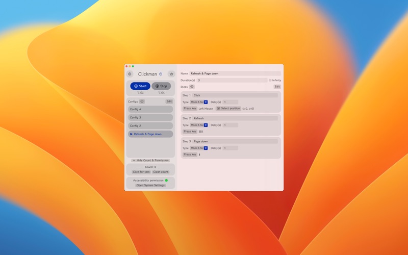Image resolution: width=408 pixels, height=255 pixels.
Task: Click the Edit button beside Steps
Action: [277, 87]
